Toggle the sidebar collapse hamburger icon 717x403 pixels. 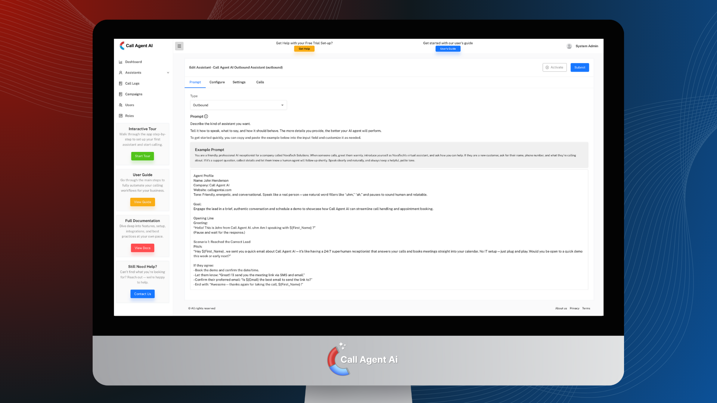click(179, 46)
